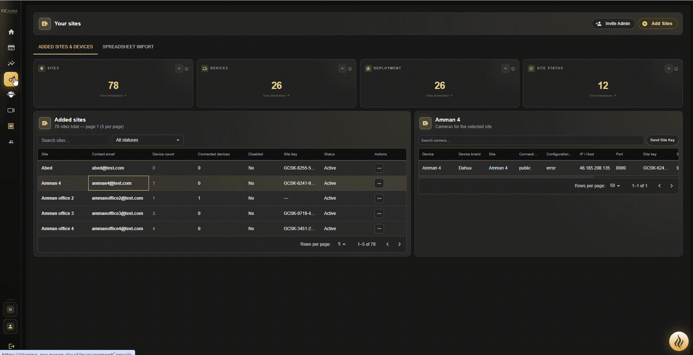
Task: Click site key GCSK-0718-4...
Action: [x=299, y=213]
